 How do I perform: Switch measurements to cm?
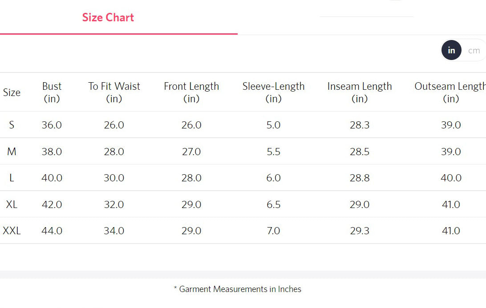474,51
